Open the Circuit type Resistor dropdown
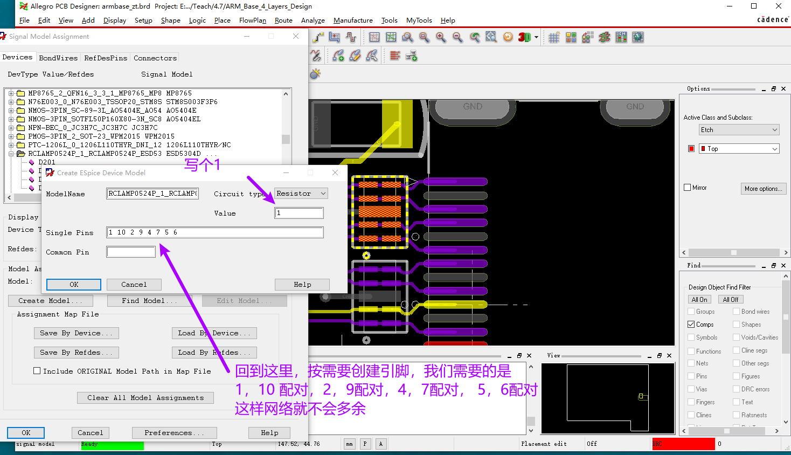The height and width of the screenshot is (455, 791). point(301,194)
